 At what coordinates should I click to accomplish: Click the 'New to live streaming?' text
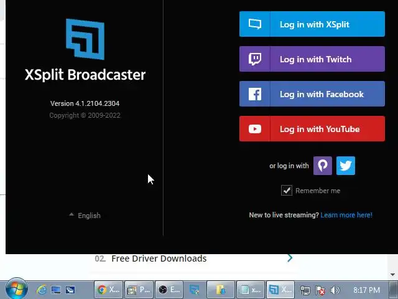coord(284,215)
